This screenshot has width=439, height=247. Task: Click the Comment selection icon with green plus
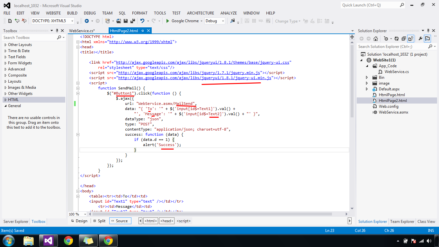(17, 21)
